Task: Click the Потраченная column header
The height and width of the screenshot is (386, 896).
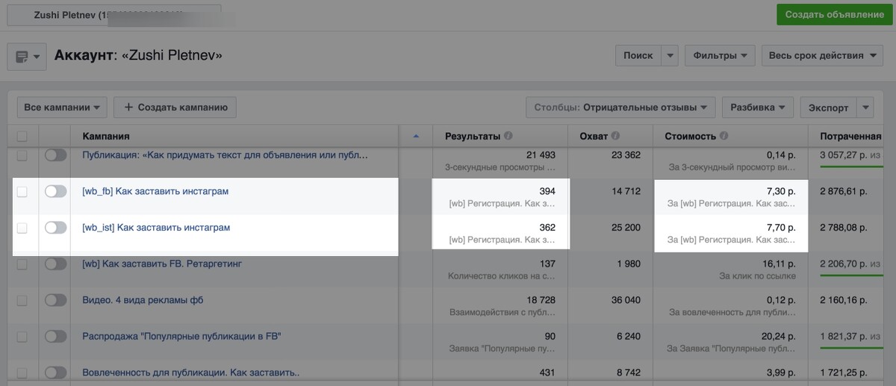Action: click(851, 137)
